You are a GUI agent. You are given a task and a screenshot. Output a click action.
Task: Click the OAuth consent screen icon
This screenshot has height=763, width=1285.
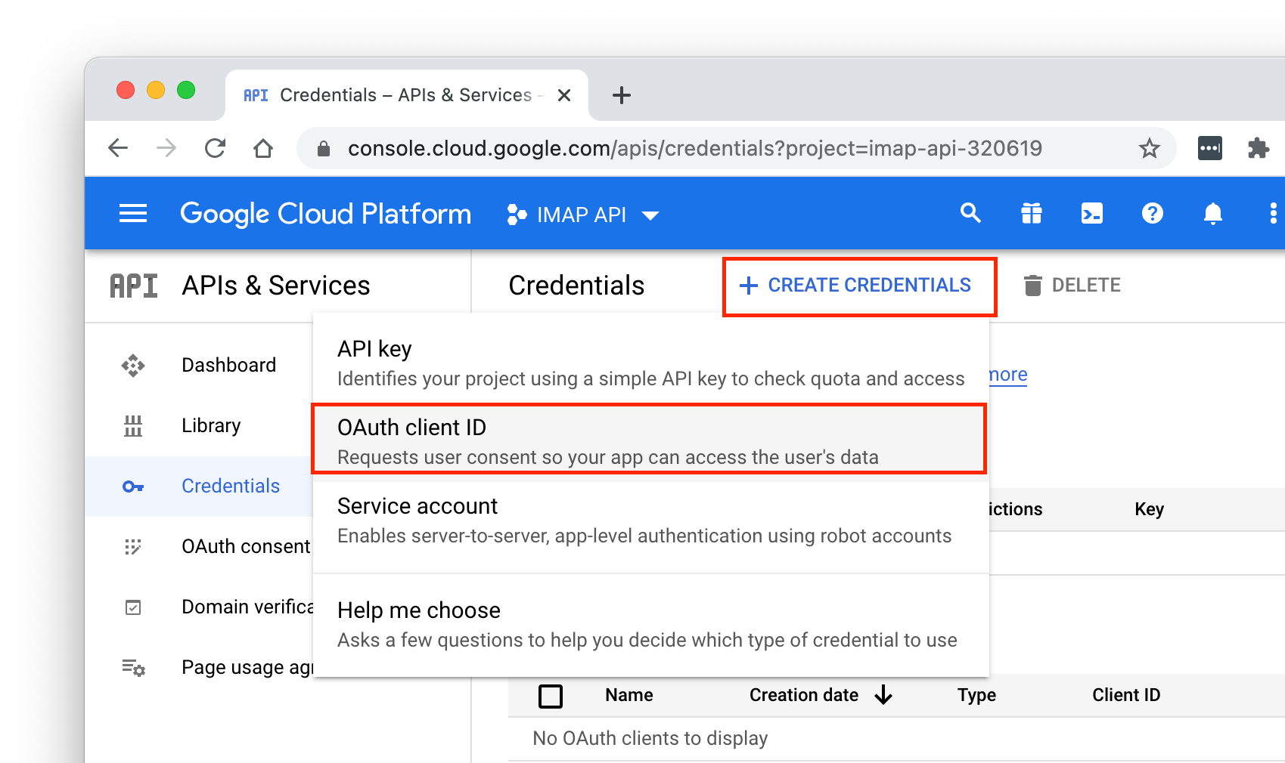click(x=133, y=547)
